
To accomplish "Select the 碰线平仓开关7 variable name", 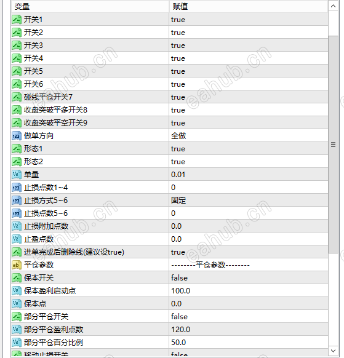I will (x=48, y=97).
